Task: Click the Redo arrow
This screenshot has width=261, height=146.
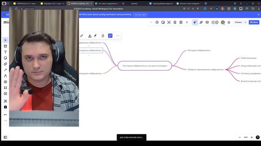Action: [5, 121]
